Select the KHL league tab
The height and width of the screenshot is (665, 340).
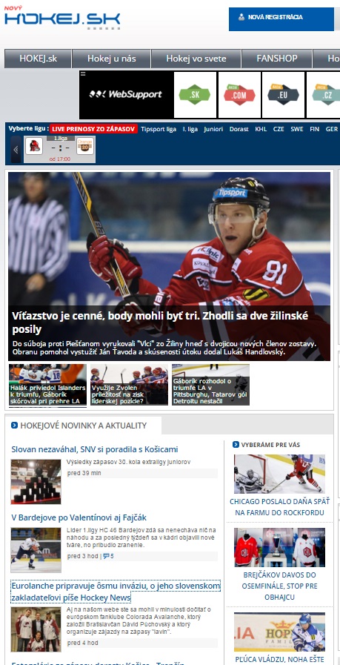pyautogui.click(x=261, y=129)
